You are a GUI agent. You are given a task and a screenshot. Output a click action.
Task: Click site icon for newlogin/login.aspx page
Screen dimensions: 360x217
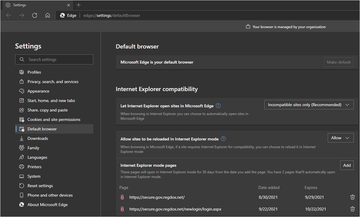[x=122, y=209]
